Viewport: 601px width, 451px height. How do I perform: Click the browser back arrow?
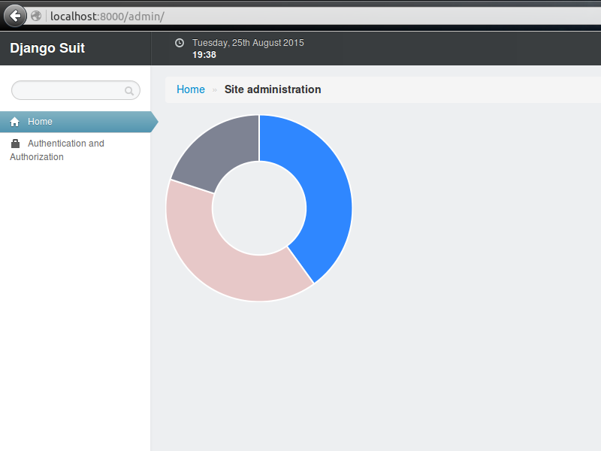click(x=14, y=15)
